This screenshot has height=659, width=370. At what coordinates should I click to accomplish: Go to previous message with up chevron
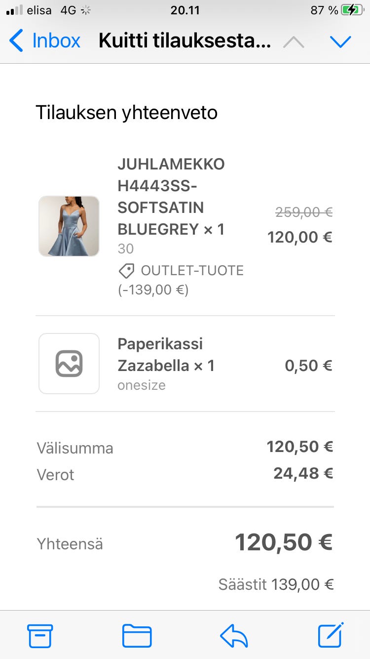pos(294,42)
